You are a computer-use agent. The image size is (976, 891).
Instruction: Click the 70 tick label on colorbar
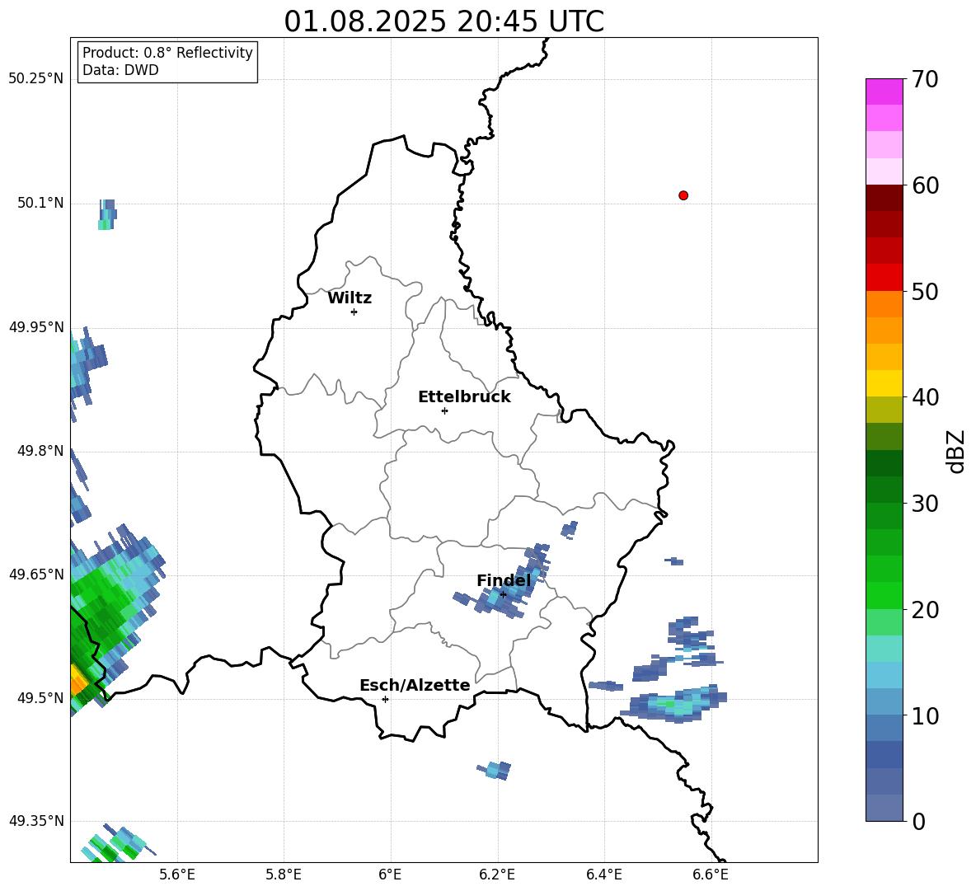tap(924, 79)
